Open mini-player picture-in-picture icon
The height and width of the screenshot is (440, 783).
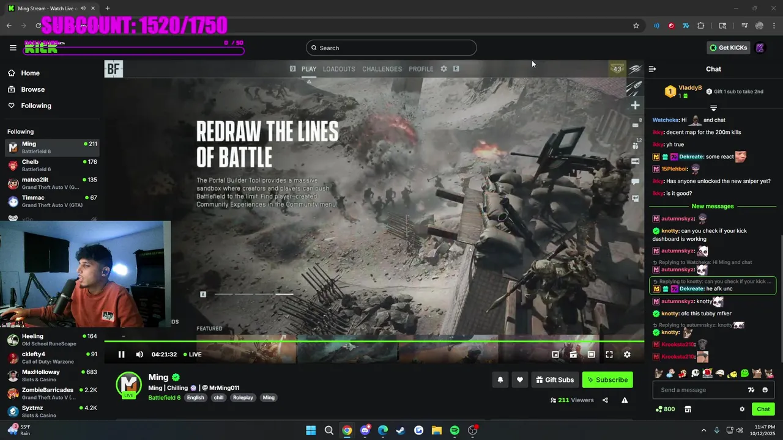(x=555, y=354)
